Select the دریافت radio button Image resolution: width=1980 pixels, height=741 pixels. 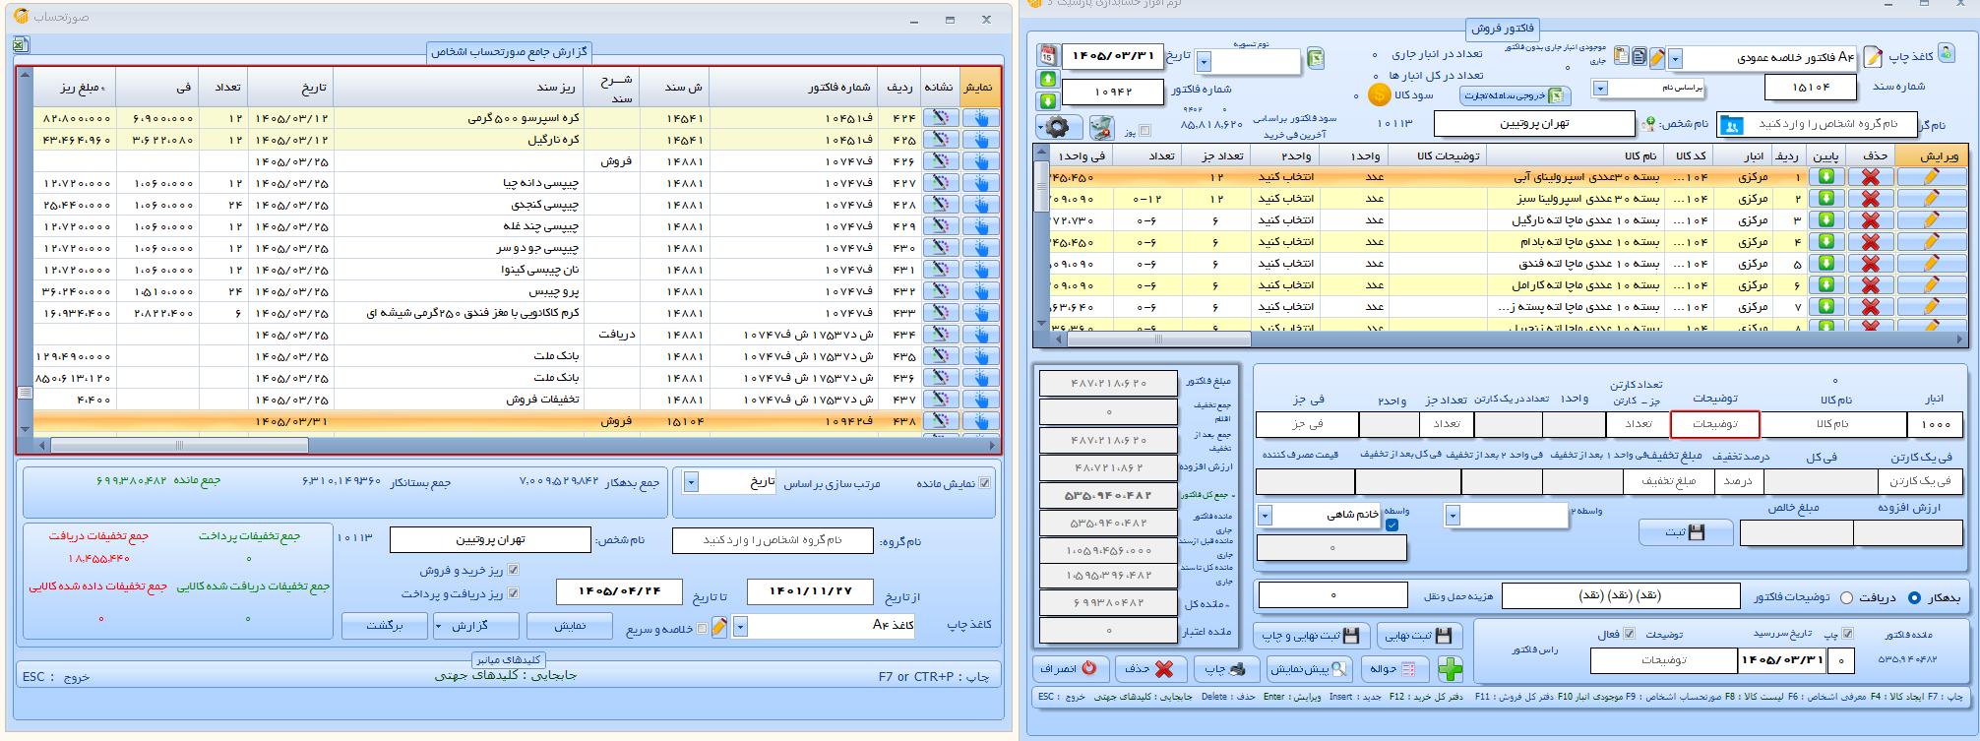pyautogui.click(x=1846, y=597)
